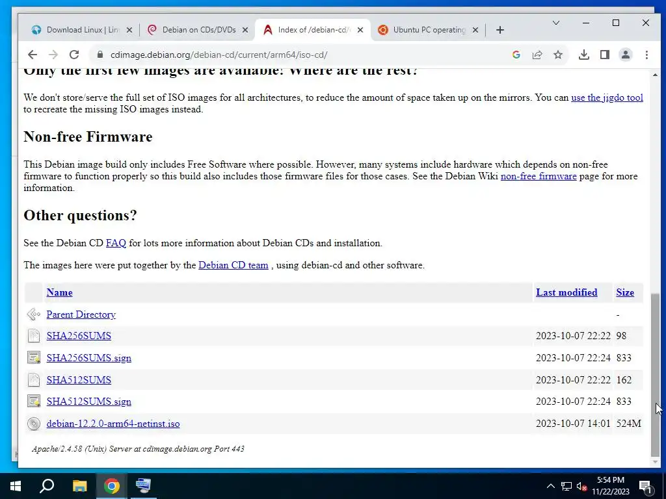666x499 pixels.
Task: Download debian-12.2.0-arm64-netinst.iso
Action: pyautogui.click(x=113, y=424)
